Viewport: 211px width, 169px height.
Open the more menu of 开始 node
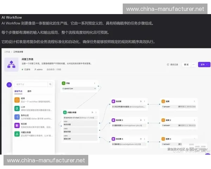click(x=95, y=83)
